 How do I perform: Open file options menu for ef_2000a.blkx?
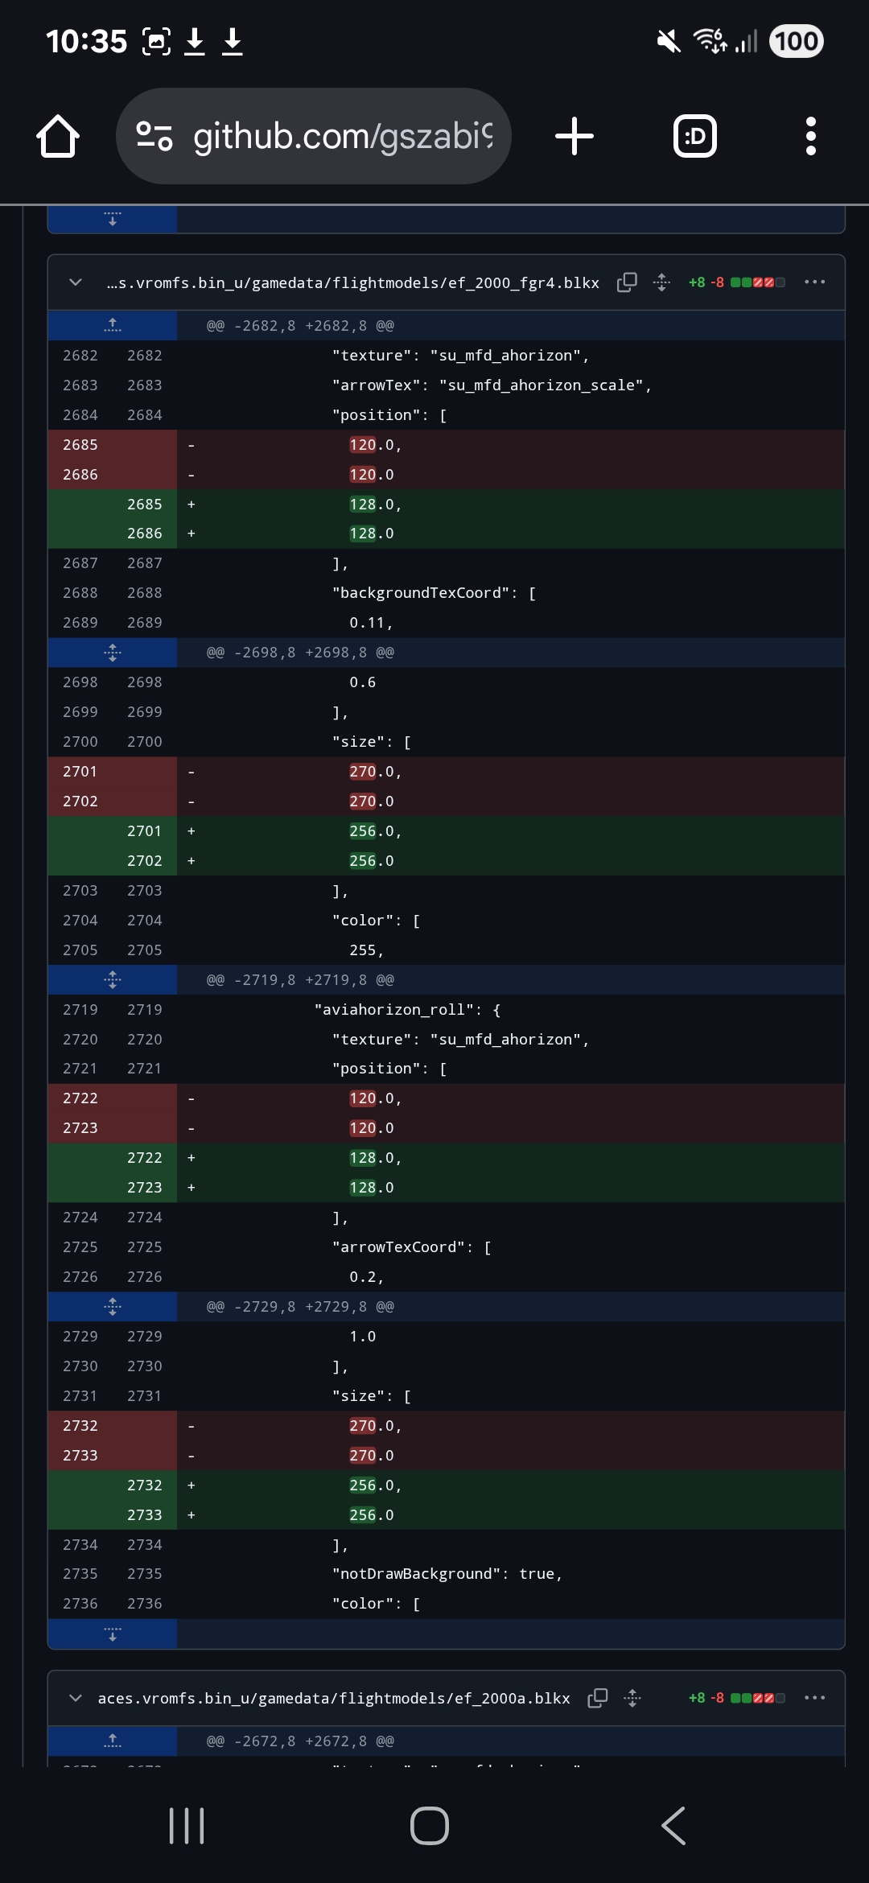tap(814, 1698)
